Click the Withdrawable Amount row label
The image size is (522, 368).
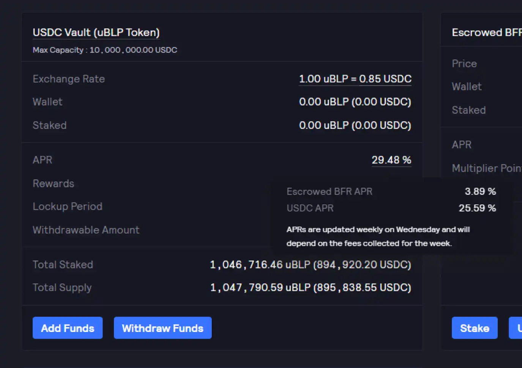[x=86, y=230]
